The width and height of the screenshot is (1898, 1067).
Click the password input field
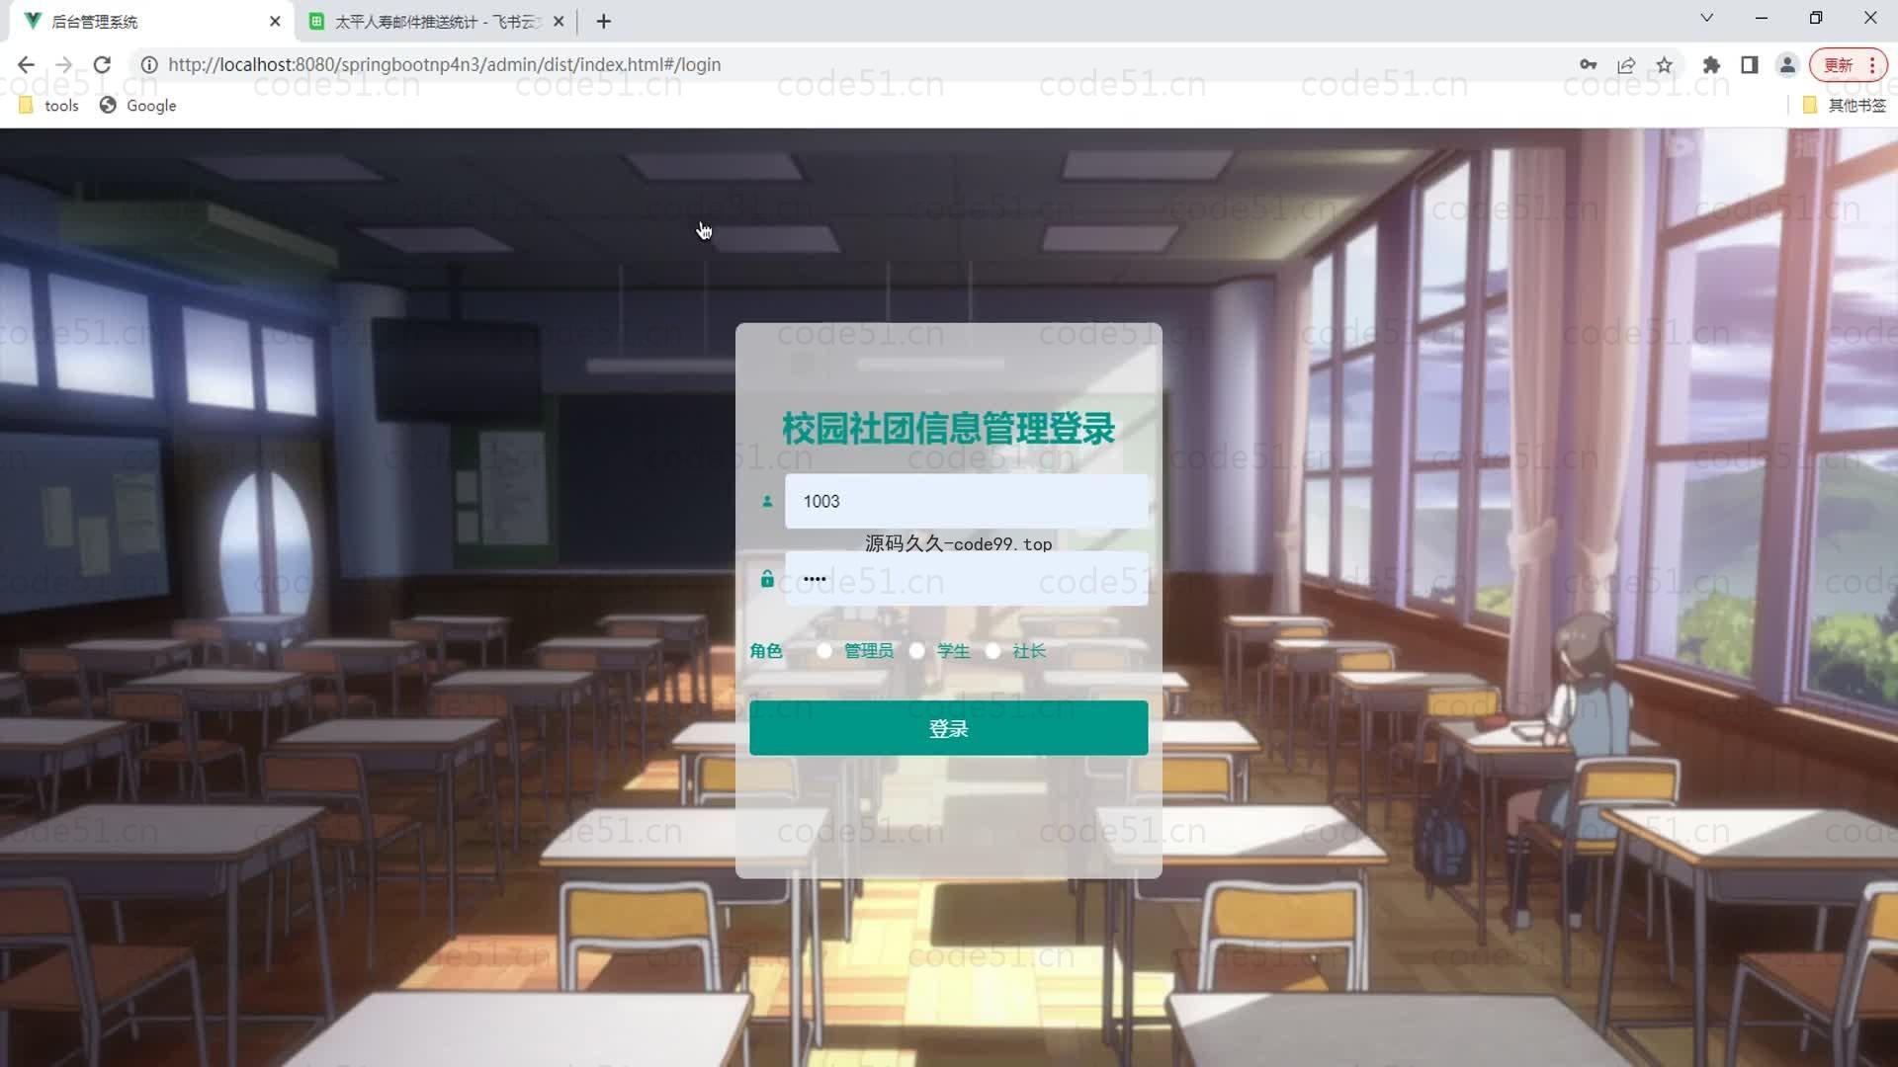(967, 578)
